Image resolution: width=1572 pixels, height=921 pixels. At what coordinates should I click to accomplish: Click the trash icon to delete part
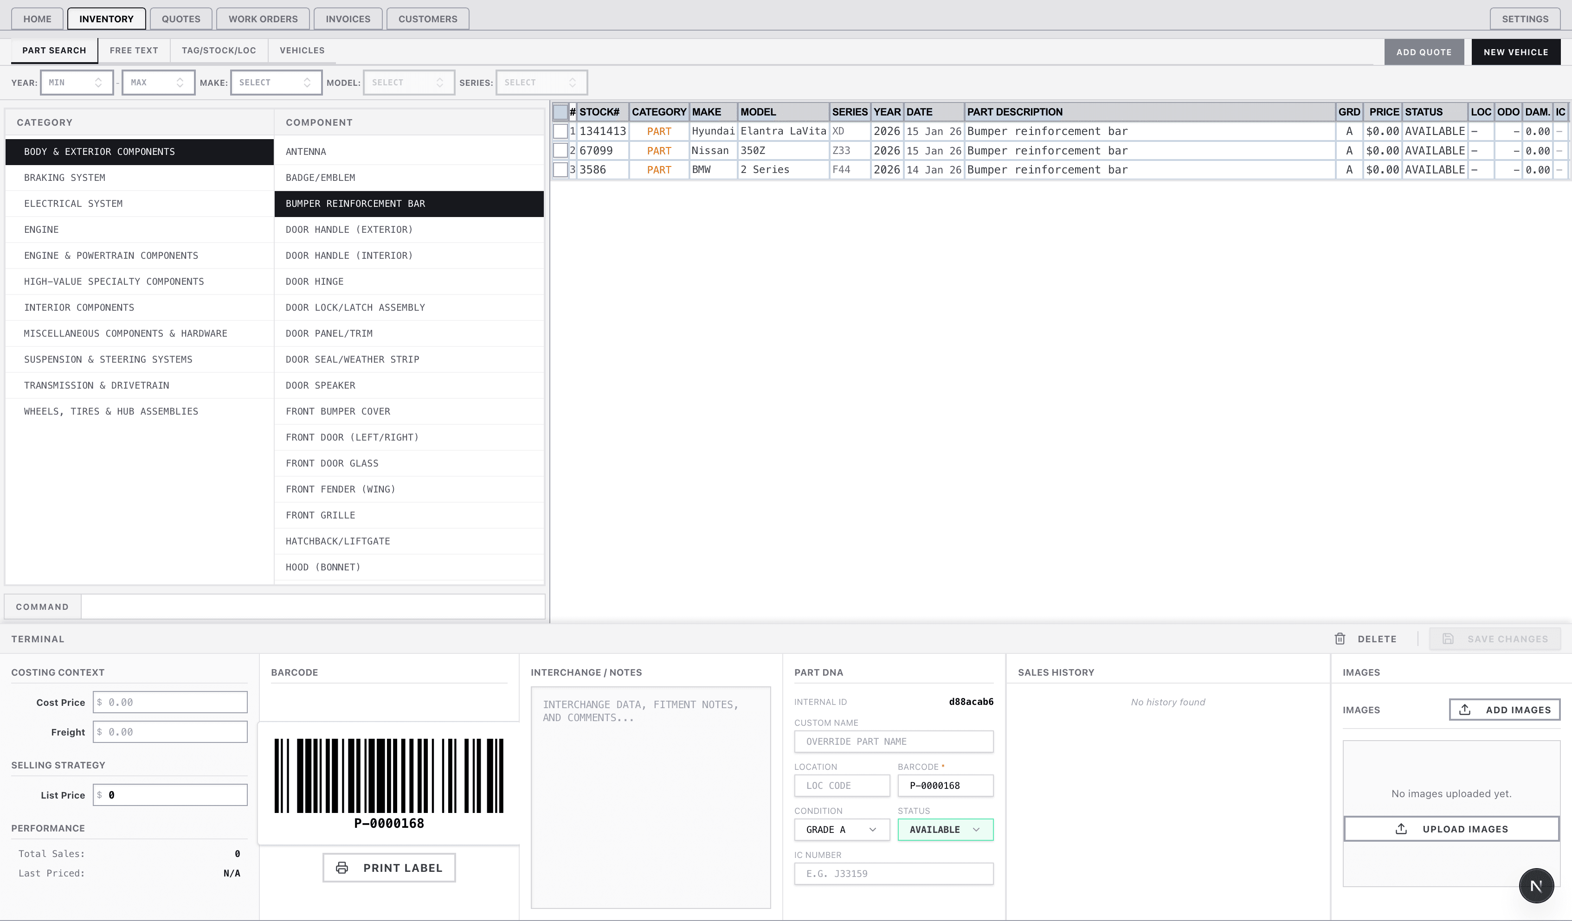(x=1340, y=639)
